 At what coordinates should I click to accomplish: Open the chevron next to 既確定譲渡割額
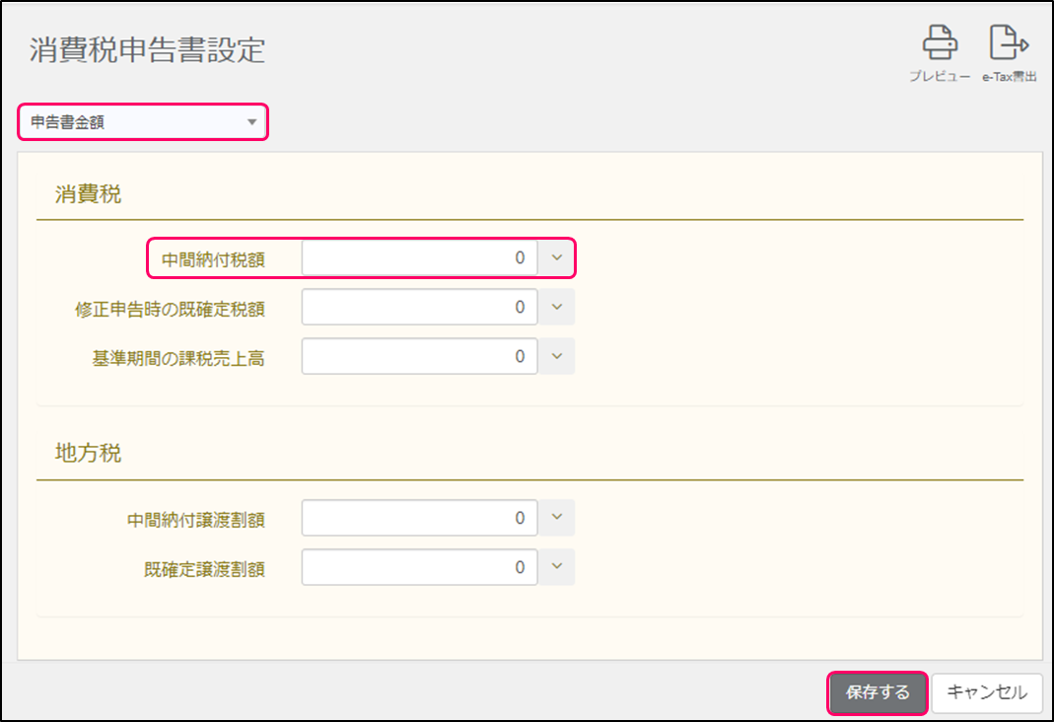point(556,567)
